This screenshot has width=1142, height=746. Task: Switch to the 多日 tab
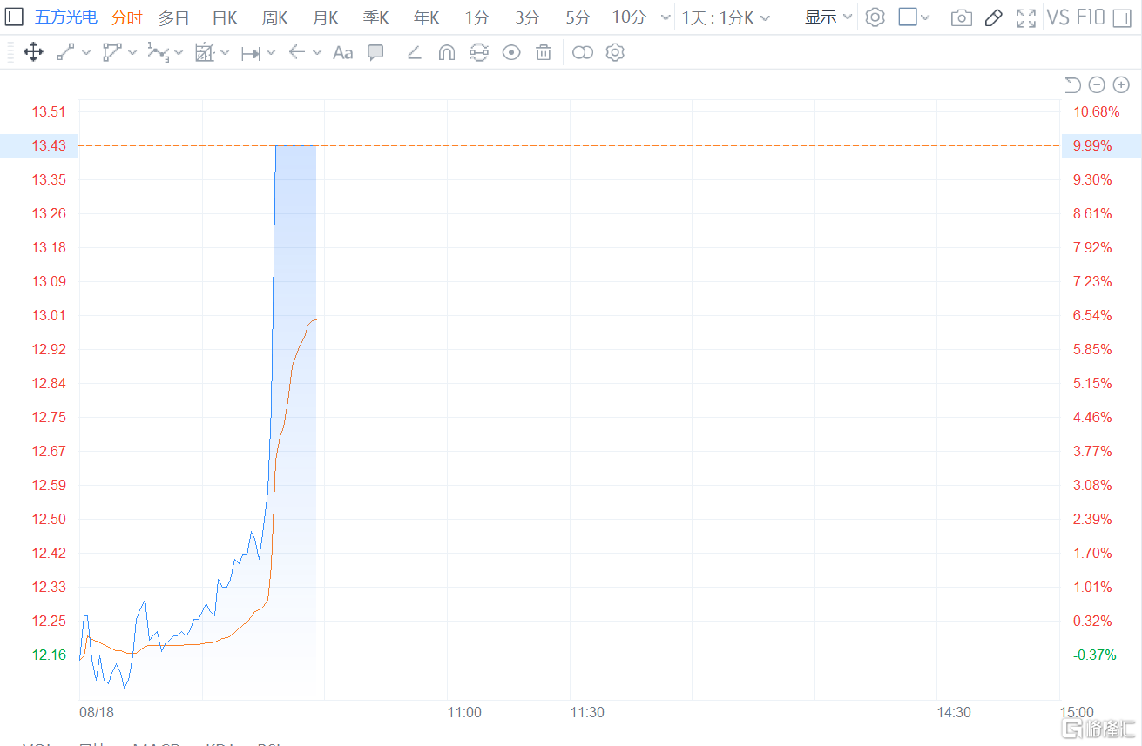coord(173,17)
